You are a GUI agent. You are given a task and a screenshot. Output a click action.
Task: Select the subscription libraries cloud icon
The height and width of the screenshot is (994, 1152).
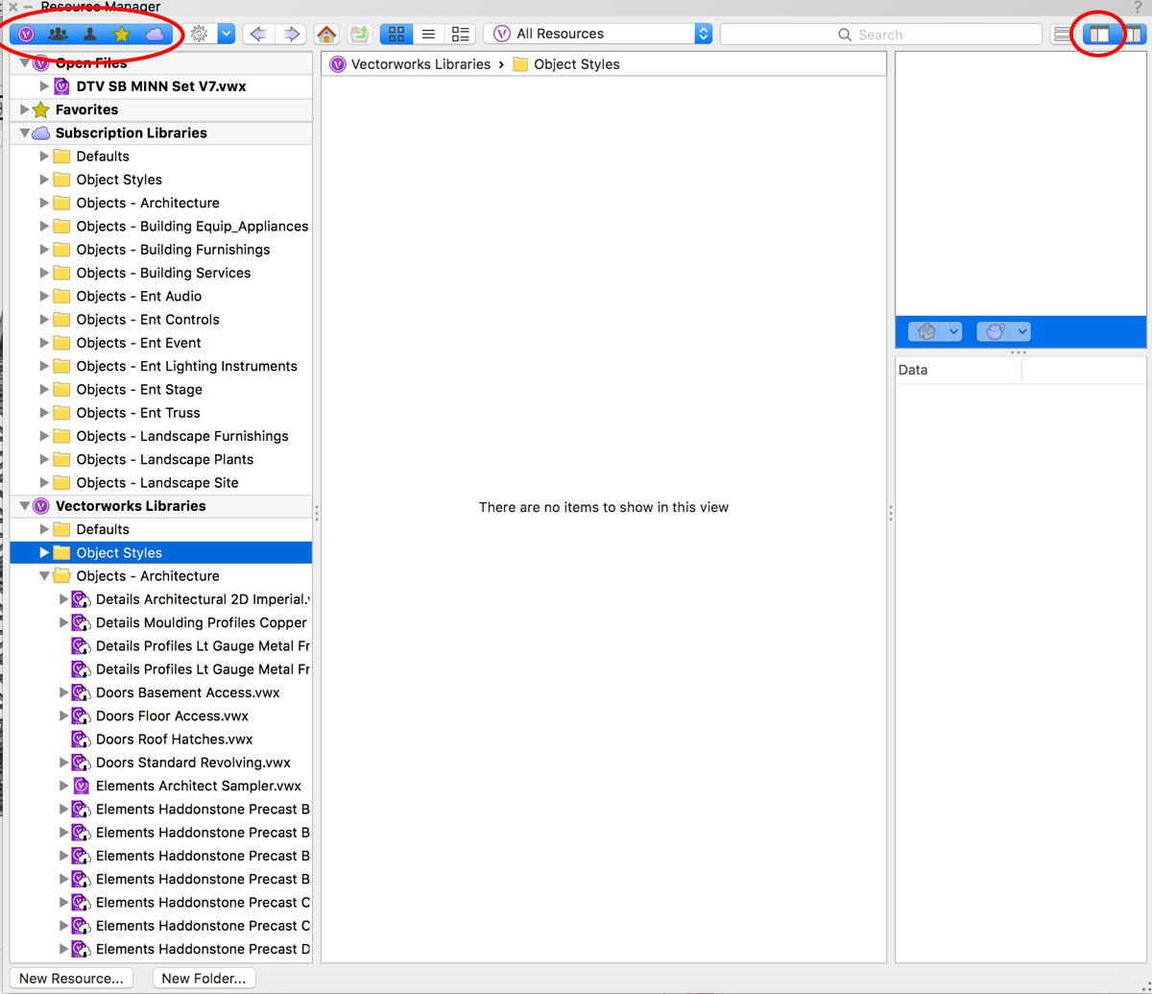154,34
